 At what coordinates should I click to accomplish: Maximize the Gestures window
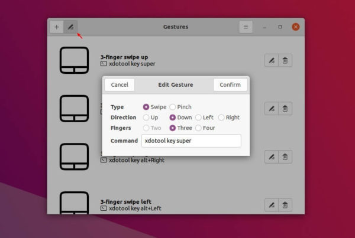[280, 27]
